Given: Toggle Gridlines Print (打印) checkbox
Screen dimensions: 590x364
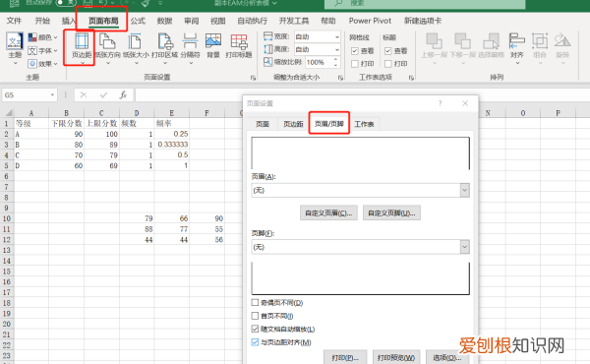Looking at the screenshot, I should [x=354, y=64].
